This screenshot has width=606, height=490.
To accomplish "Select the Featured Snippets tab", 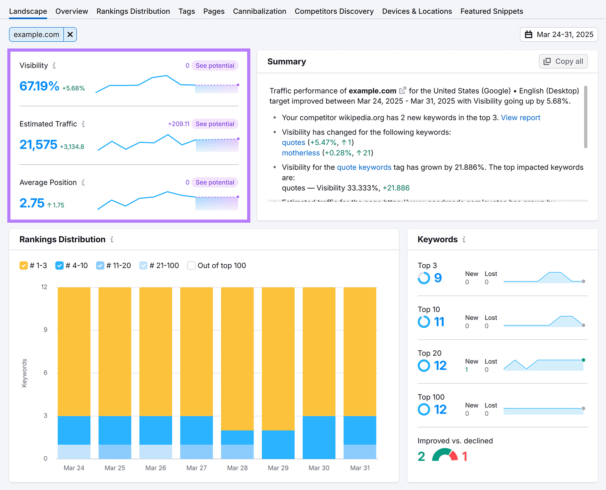I will (491, 11).
